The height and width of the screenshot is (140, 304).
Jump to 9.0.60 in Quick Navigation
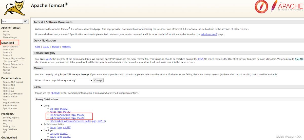coord(46,47)
